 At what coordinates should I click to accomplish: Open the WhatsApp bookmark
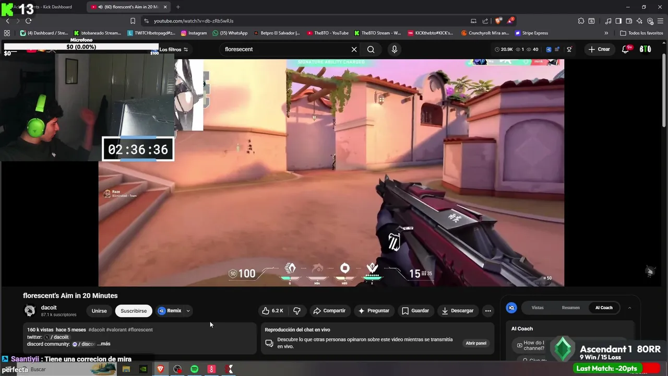(x=230, y=33)
